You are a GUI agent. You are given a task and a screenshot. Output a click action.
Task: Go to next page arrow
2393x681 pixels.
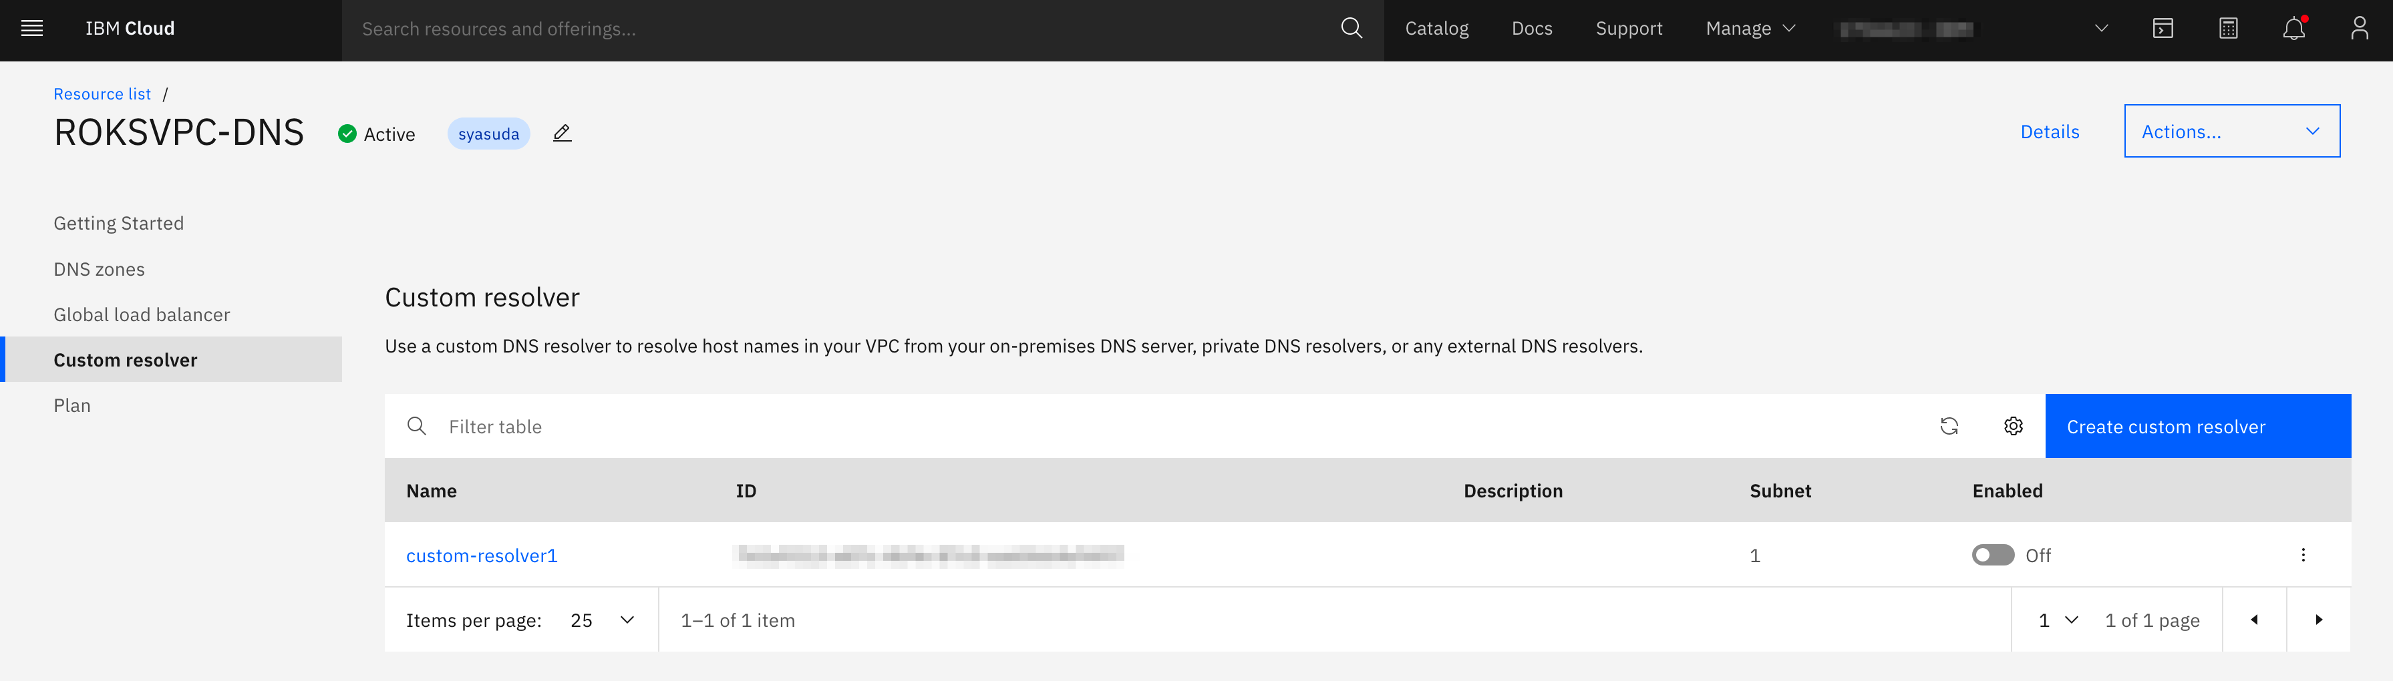tap(2318, 620)
